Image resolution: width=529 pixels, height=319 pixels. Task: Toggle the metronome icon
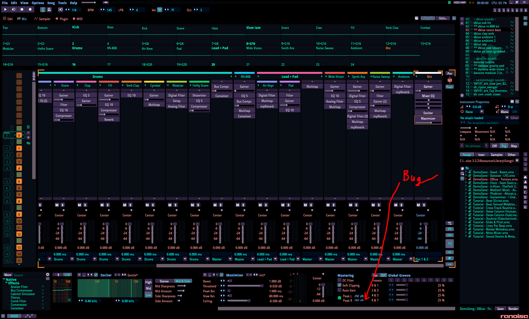(x=49, y=10)
